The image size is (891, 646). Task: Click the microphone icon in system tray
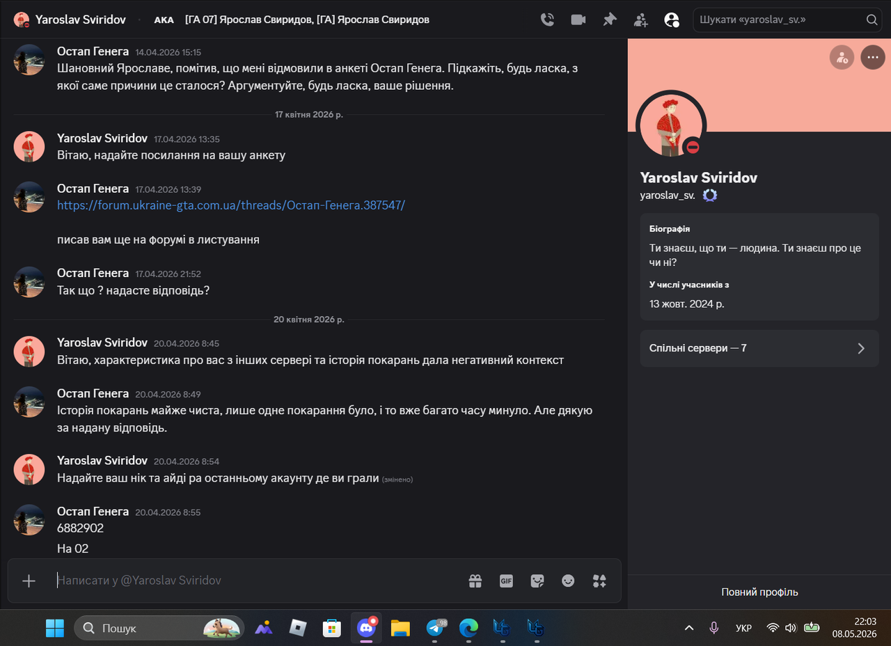click(x=713, y=628)
